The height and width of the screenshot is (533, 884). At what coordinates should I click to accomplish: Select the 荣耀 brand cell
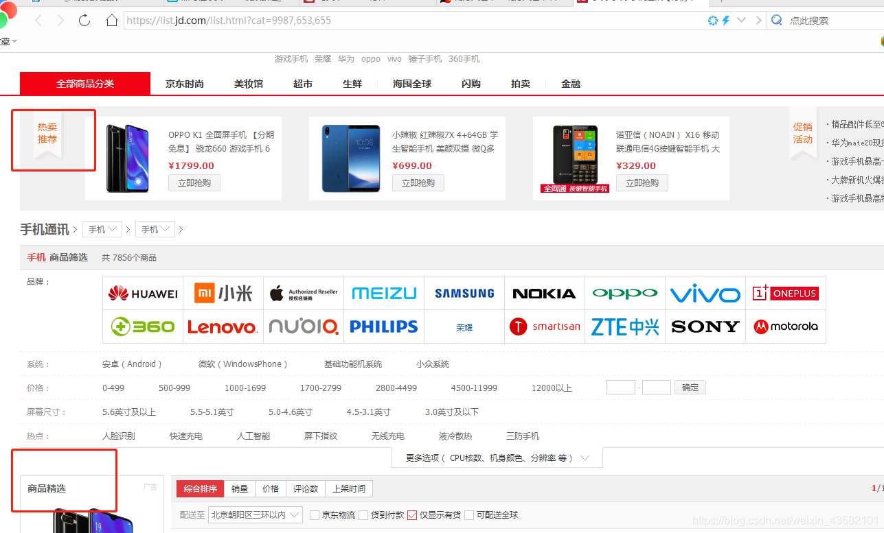click(x=464, y=327)
